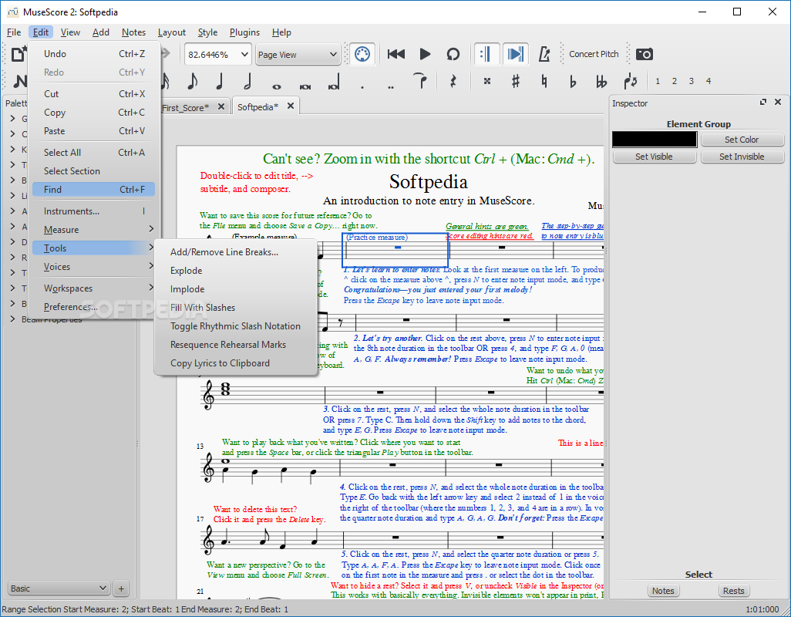This screenshot has height=617, width=791.
Task: Click the Set Visible button
Action: [654, 157]
